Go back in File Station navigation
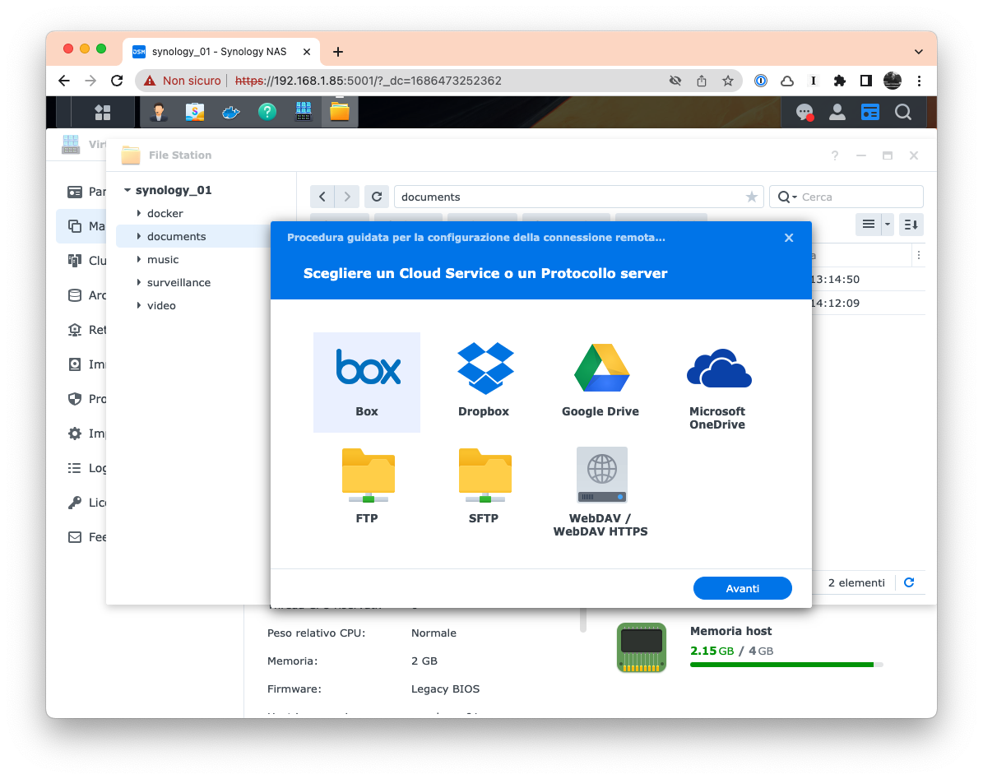983x779 pixels. point(322,197)
